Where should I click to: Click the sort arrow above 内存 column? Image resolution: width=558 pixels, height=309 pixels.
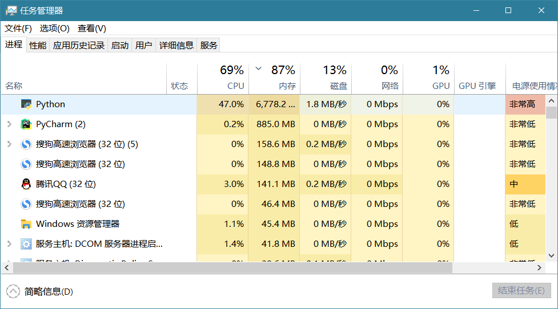click(259, 68)
